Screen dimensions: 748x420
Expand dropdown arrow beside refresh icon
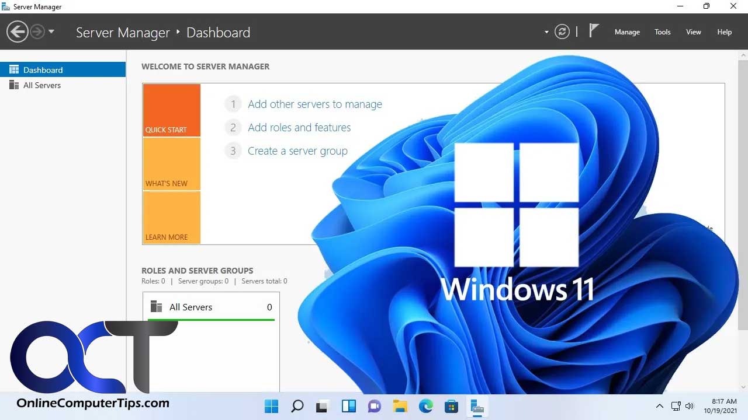(546, 32)
